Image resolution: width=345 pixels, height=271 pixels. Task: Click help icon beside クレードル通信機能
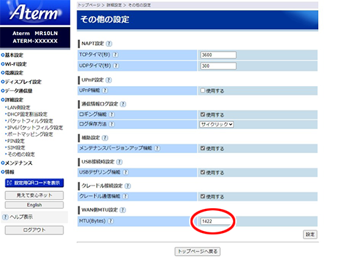(x=126, y=197)
